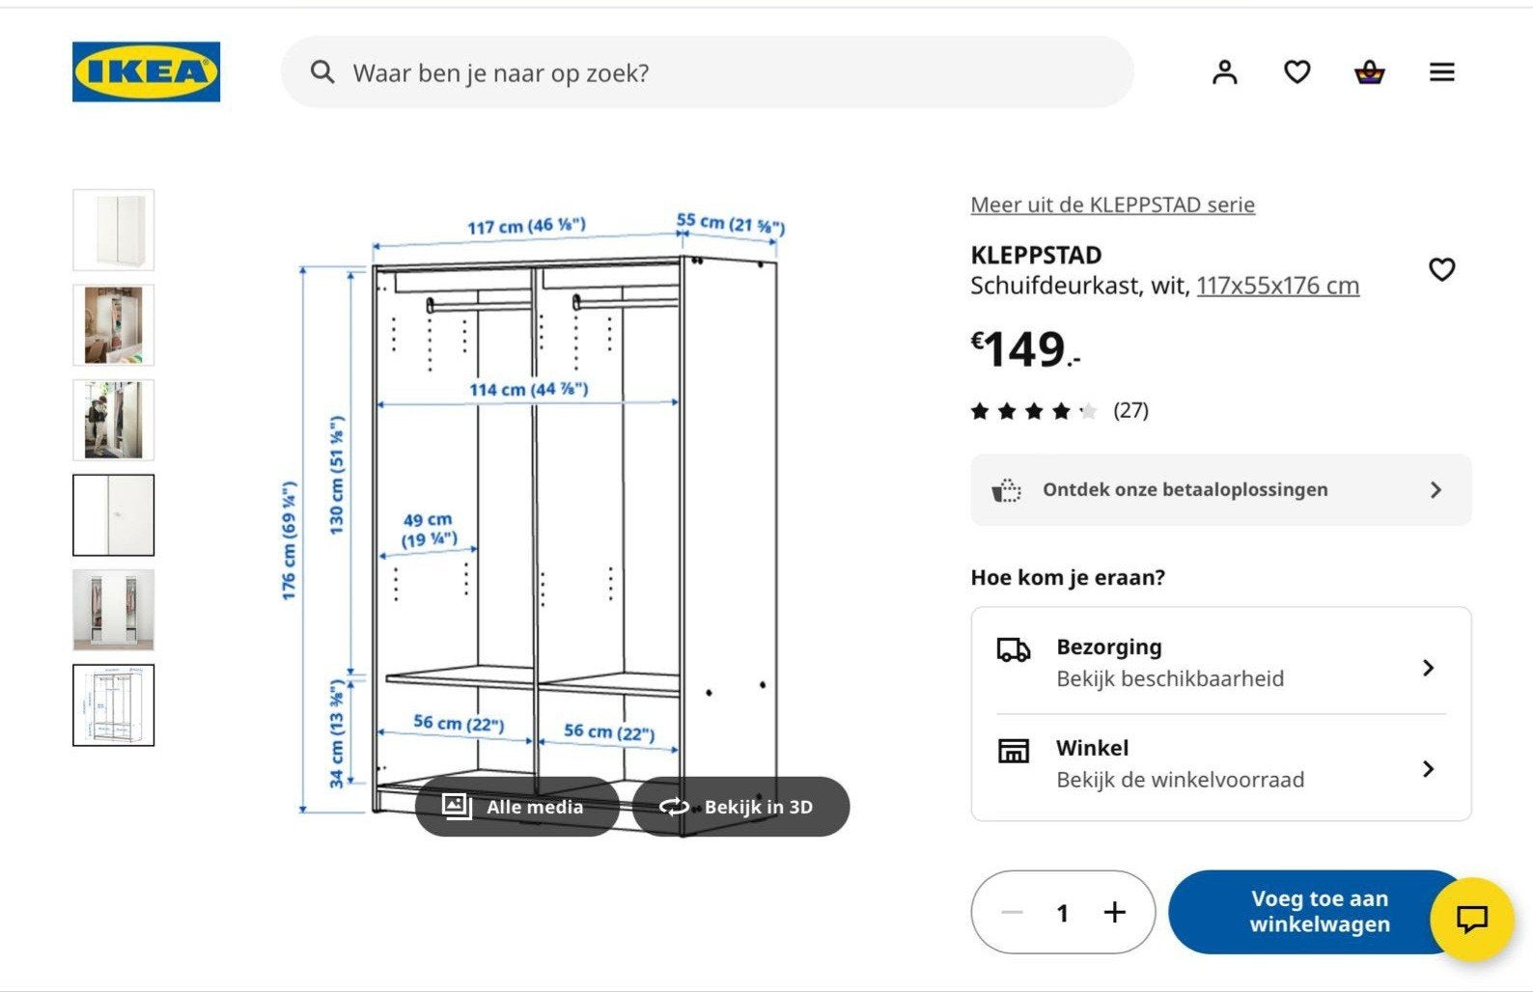Image resolution: width=1533 pixels, height=992 pixels.
Task: Open 'Ontdek onze betaaloplossingen'
Action: pos(1220,490)
